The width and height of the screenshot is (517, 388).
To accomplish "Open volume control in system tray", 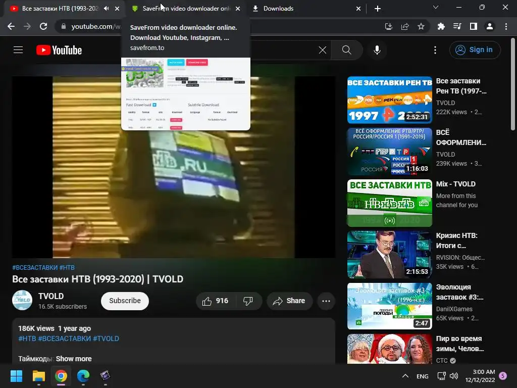I will 454,376.
